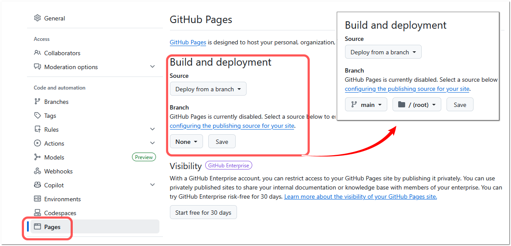Image resolution: width=511 pixels, height=246 pixels.
Task: Open Models settings item
Action: coord(54,157)
